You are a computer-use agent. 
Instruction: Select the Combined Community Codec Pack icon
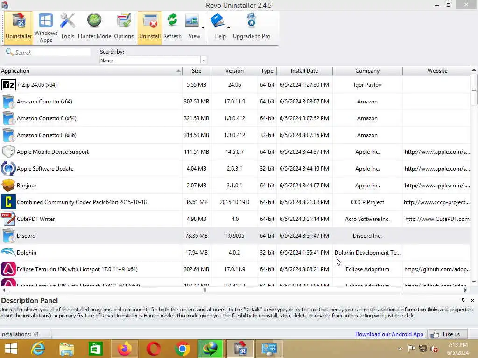[x=8, y=202]
